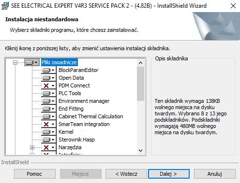
Task: Click the scrollbar up arrow in component list
Action: (140, 63)
